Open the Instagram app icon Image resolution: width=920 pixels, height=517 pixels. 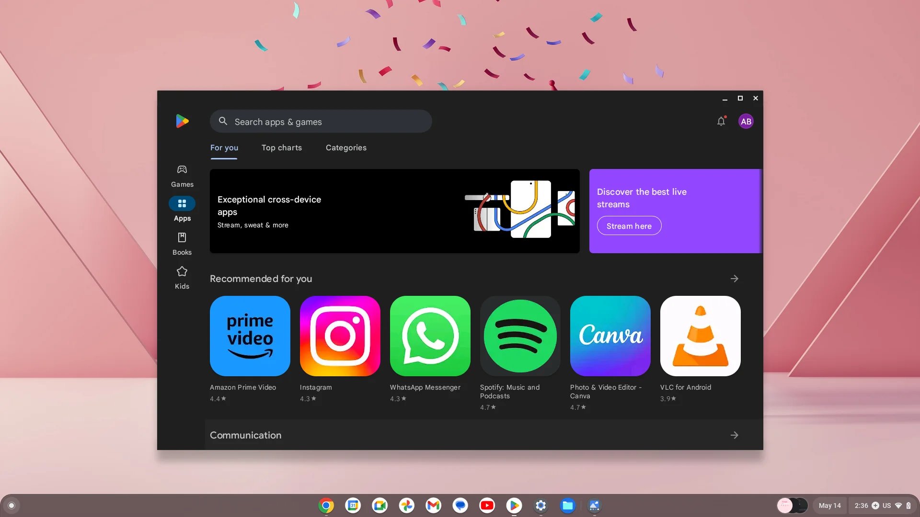point(340,336)
